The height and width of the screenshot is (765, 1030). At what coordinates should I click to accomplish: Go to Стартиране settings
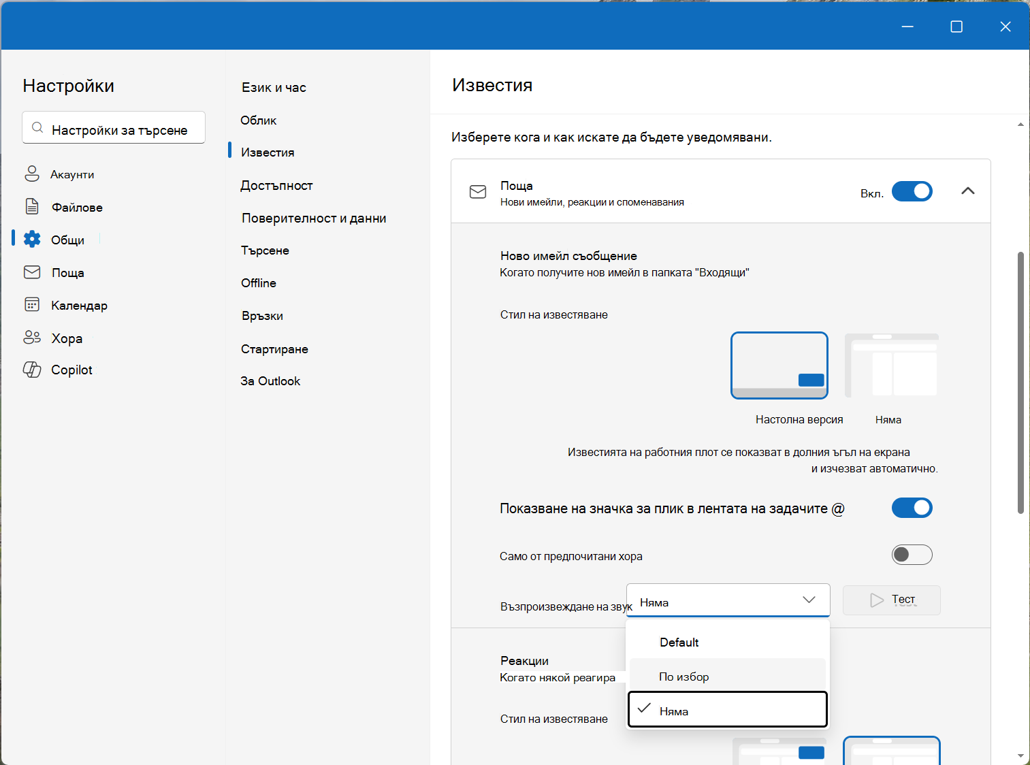pos(274,349)
